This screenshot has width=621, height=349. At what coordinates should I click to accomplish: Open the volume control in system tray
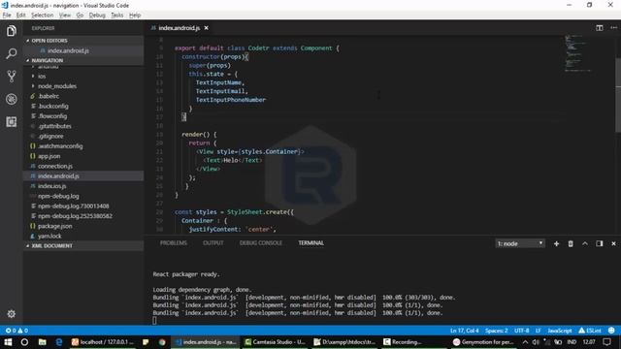[536, 342]
